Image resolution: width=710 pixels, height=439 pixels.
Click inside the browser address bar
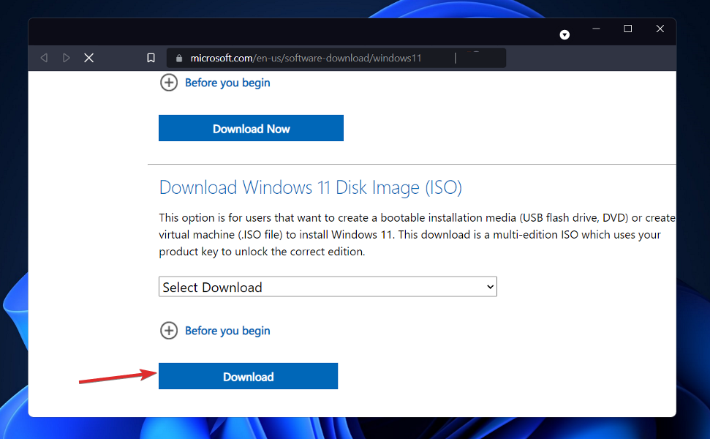[329, 57]
